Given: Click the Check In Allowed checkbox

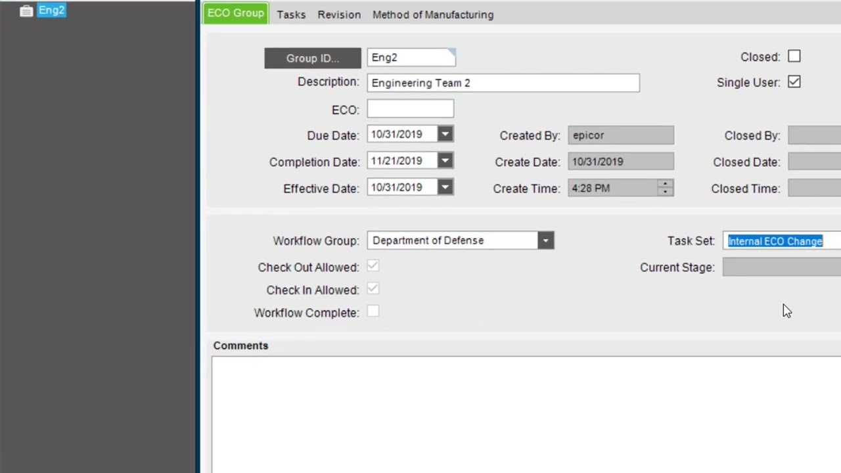Looking at the screenshot, I should tap(373, 289).
